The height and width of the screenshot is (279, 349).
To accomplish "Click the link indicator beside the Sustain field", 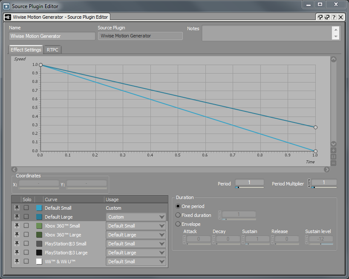I will tap(243, 239).
